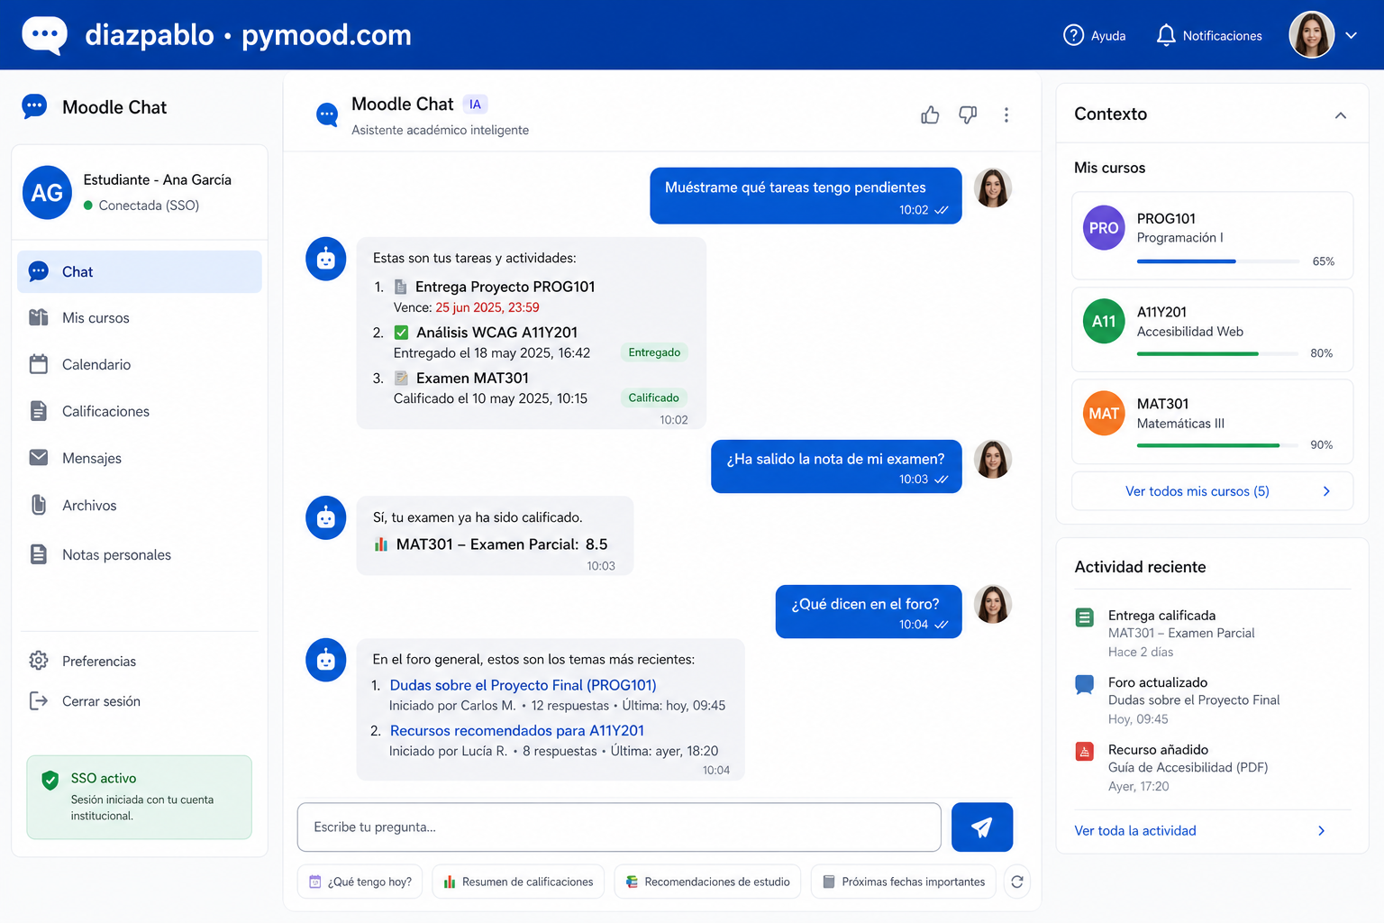Click Guía de Accesibilidad (PDF) text

click(x=1188, y=767)
